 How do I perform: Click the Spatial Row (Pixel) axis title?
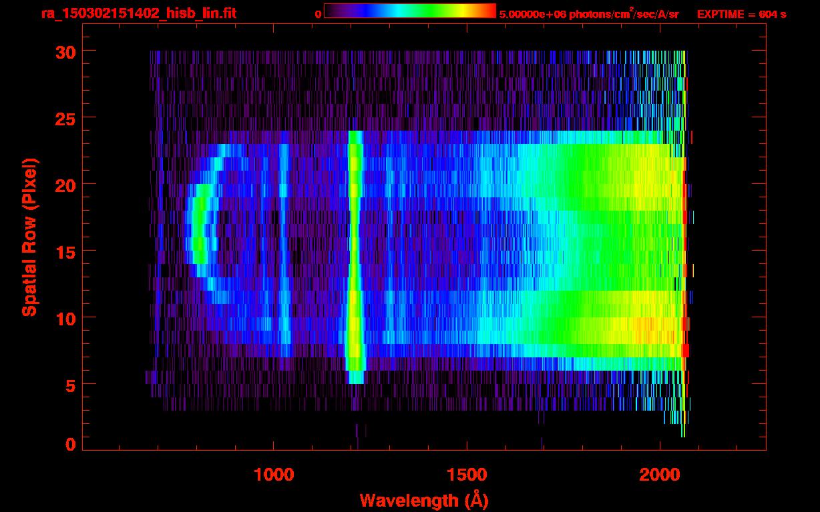coord(30,237)
